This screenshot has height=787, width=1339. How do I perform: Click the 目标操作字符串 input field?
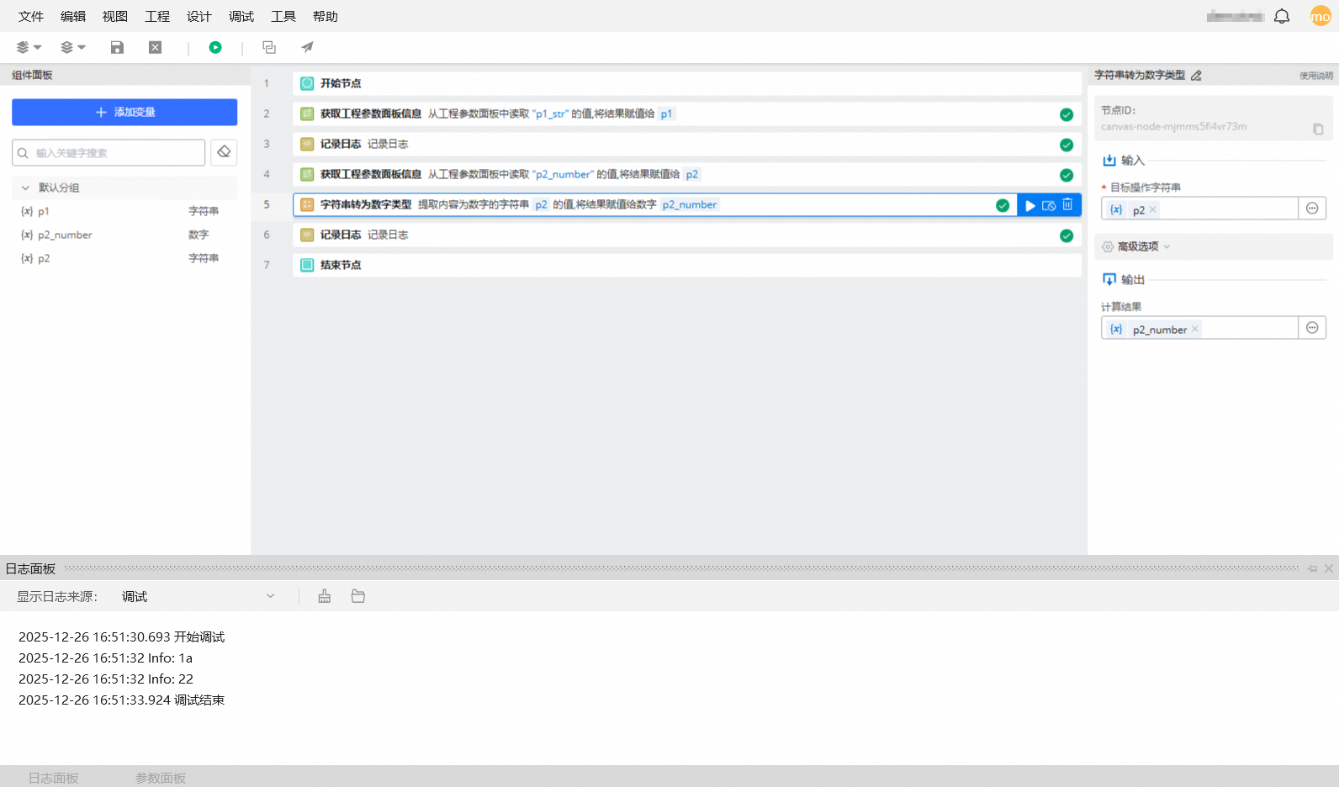[1199, 209]
